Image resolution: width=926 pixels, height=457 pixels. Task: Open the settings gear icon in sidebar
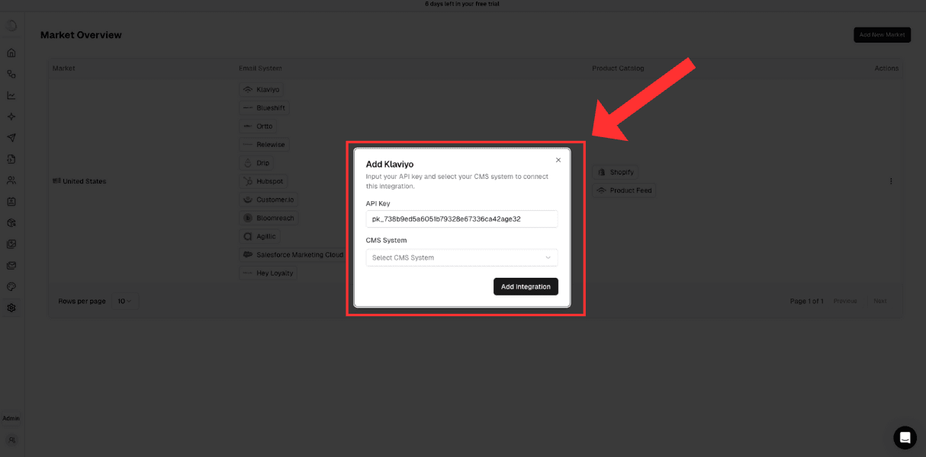coord(11,308)
